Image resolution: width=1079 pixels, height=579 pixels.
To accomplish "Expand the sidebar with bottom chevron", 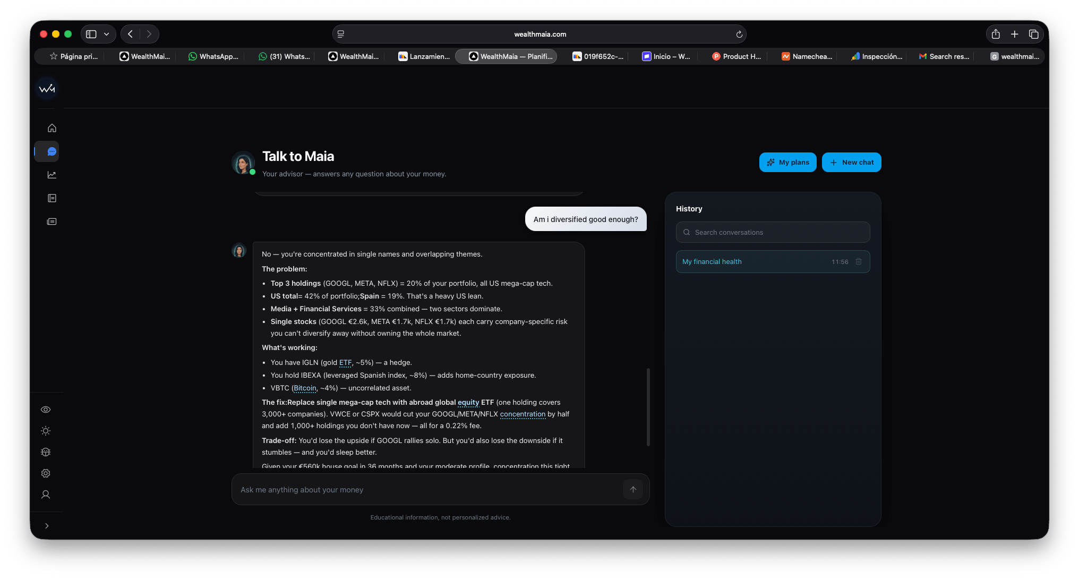I will [x=47, y=526].
